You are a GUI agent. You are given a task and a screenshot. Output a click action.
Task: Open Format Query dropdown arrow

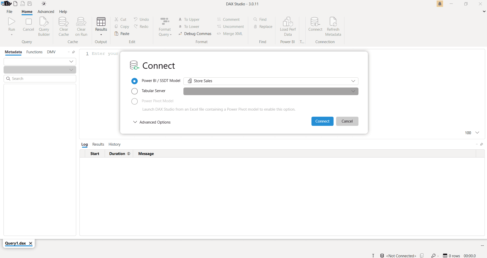[171, 35]
